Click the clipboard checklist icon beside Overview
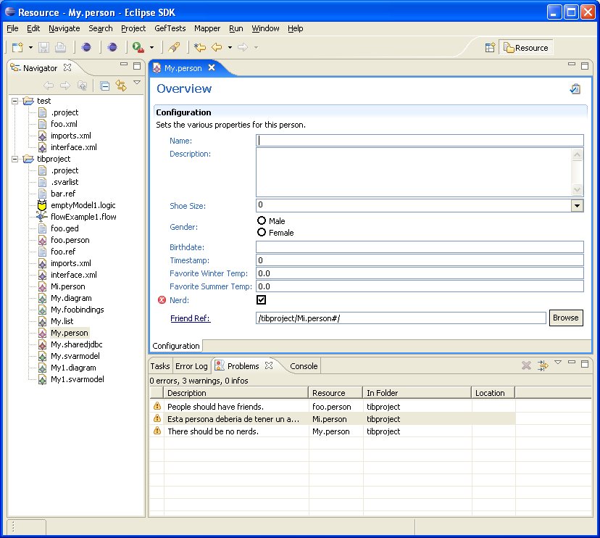Viewport: 600px width, 538px height. coord(575,89)
